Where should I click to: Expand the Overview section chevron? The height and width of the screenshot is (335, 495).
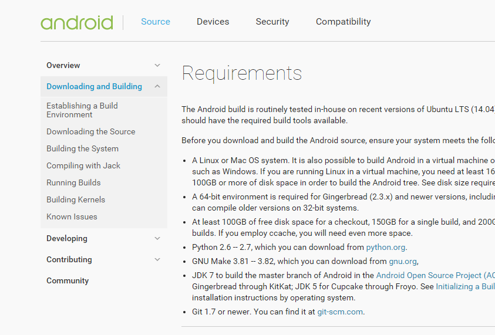click(157, 65)
